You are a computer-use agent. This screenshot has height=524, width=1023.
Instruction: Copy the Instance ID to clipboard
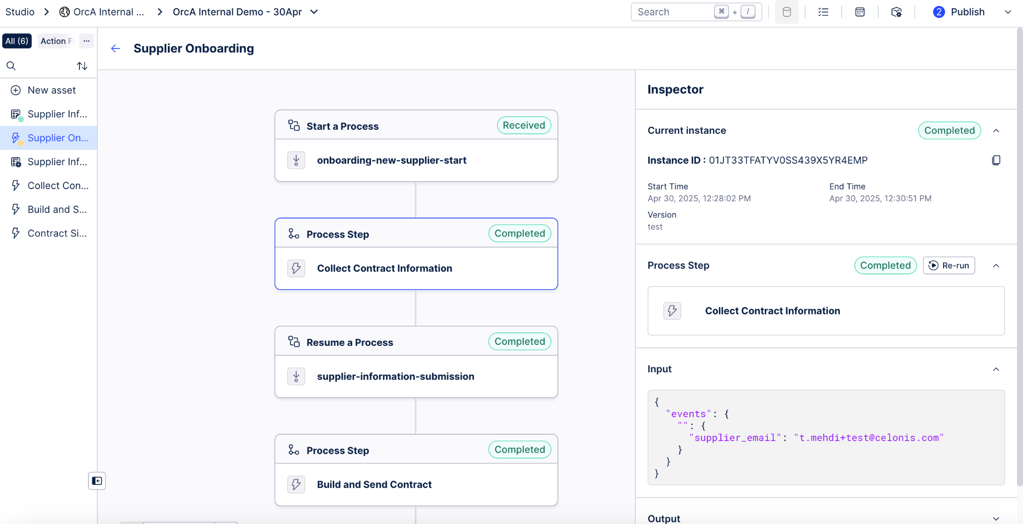[996, 160]
